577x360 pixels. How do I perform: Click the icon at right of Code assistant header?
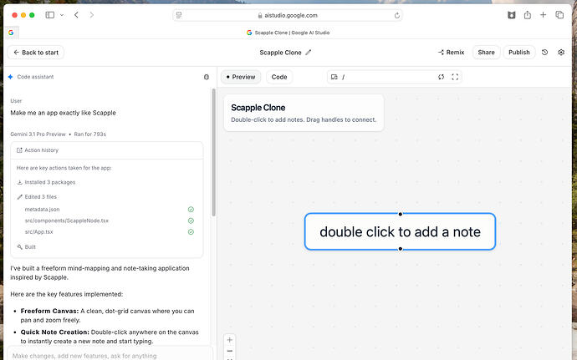(206, 77)
